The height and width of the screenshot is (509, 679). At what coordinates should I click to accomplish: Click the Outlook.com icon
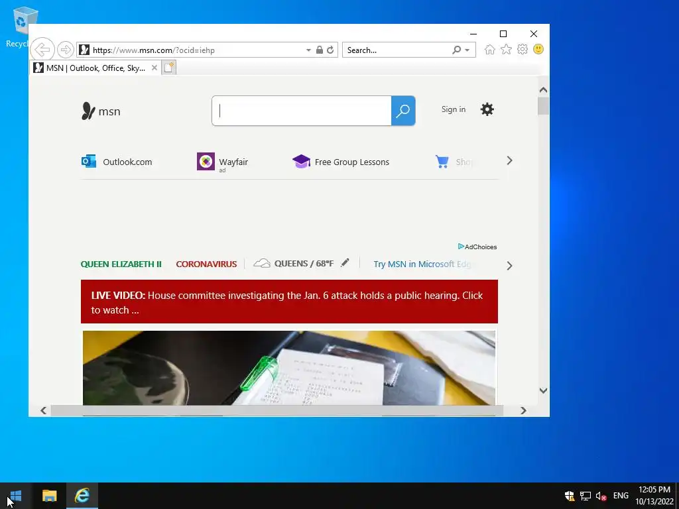pos(89,161)
